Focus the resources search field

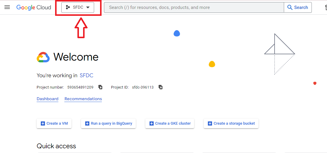(194, 7)
